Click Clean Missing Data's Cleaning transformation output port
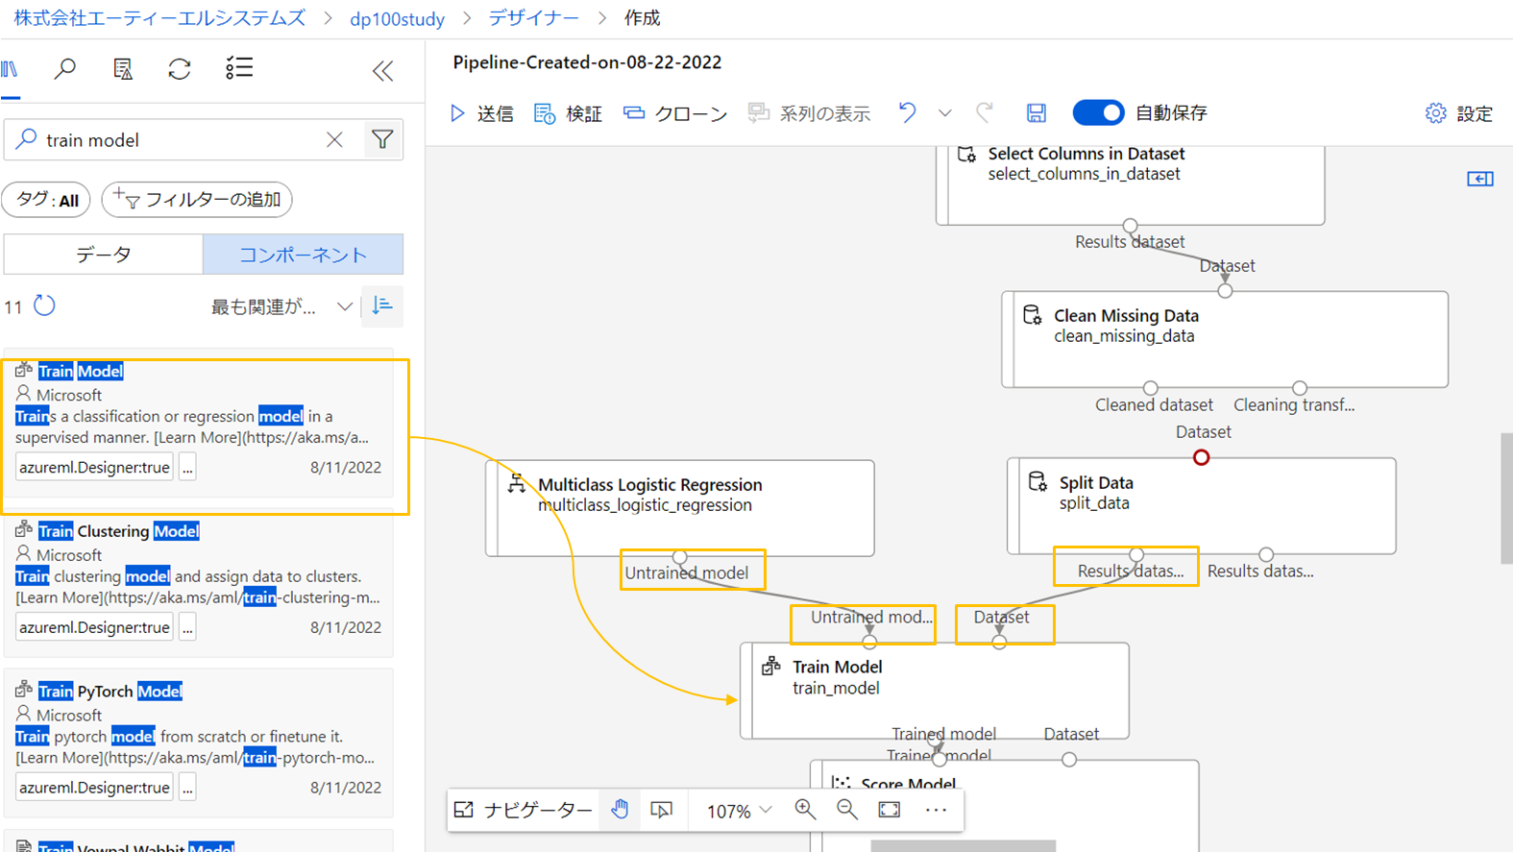The height and width of the screenshot is (852, 1513). click(1300, 388)
